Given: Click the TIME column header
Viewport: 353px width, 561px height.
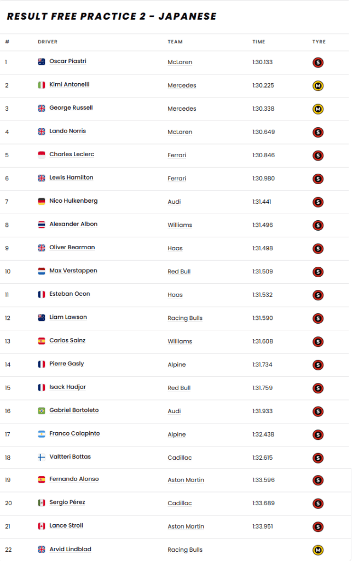Looking at the screenshot, I should pos(258,42).
